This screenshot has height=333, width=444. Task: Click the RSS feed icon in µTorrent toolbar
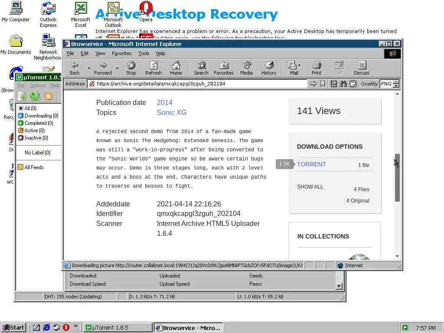(x=49, y=96)
